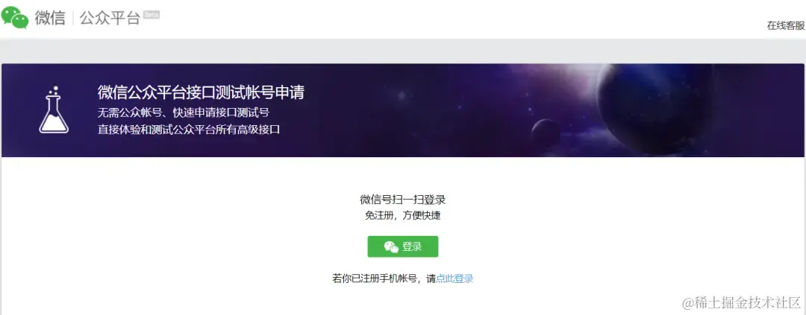Click the subtitle 无需公众帐号、快速申请接口测试号

coord(184,112)
